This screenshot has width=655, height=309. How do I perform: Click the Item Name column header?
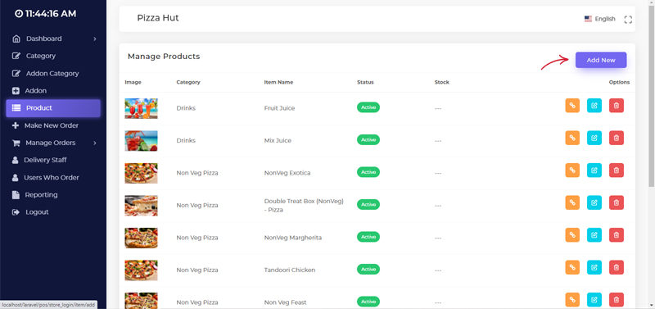tap(278, 82)
